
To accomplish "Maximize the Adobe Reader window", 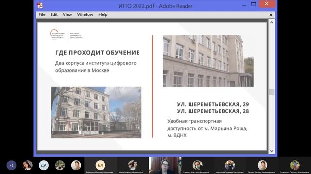I will (x=253, y=4).
